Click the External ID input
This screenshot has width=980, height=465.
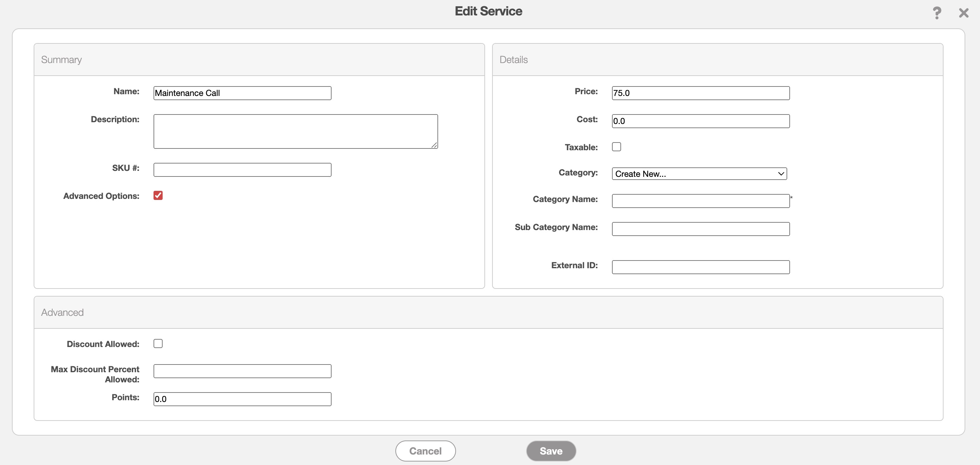point(700,267)
